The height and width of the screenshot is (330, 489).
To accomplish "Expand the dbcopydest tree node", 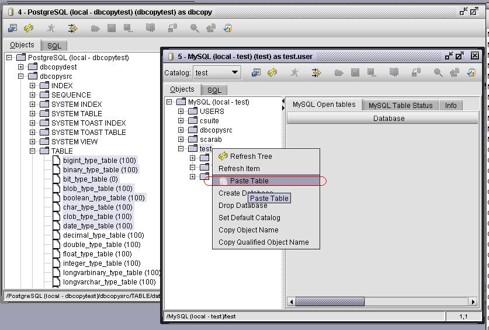I will pos(21,67).
